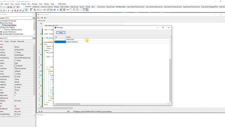
Task: Pick the TListBox component icon
Action: 61,10
